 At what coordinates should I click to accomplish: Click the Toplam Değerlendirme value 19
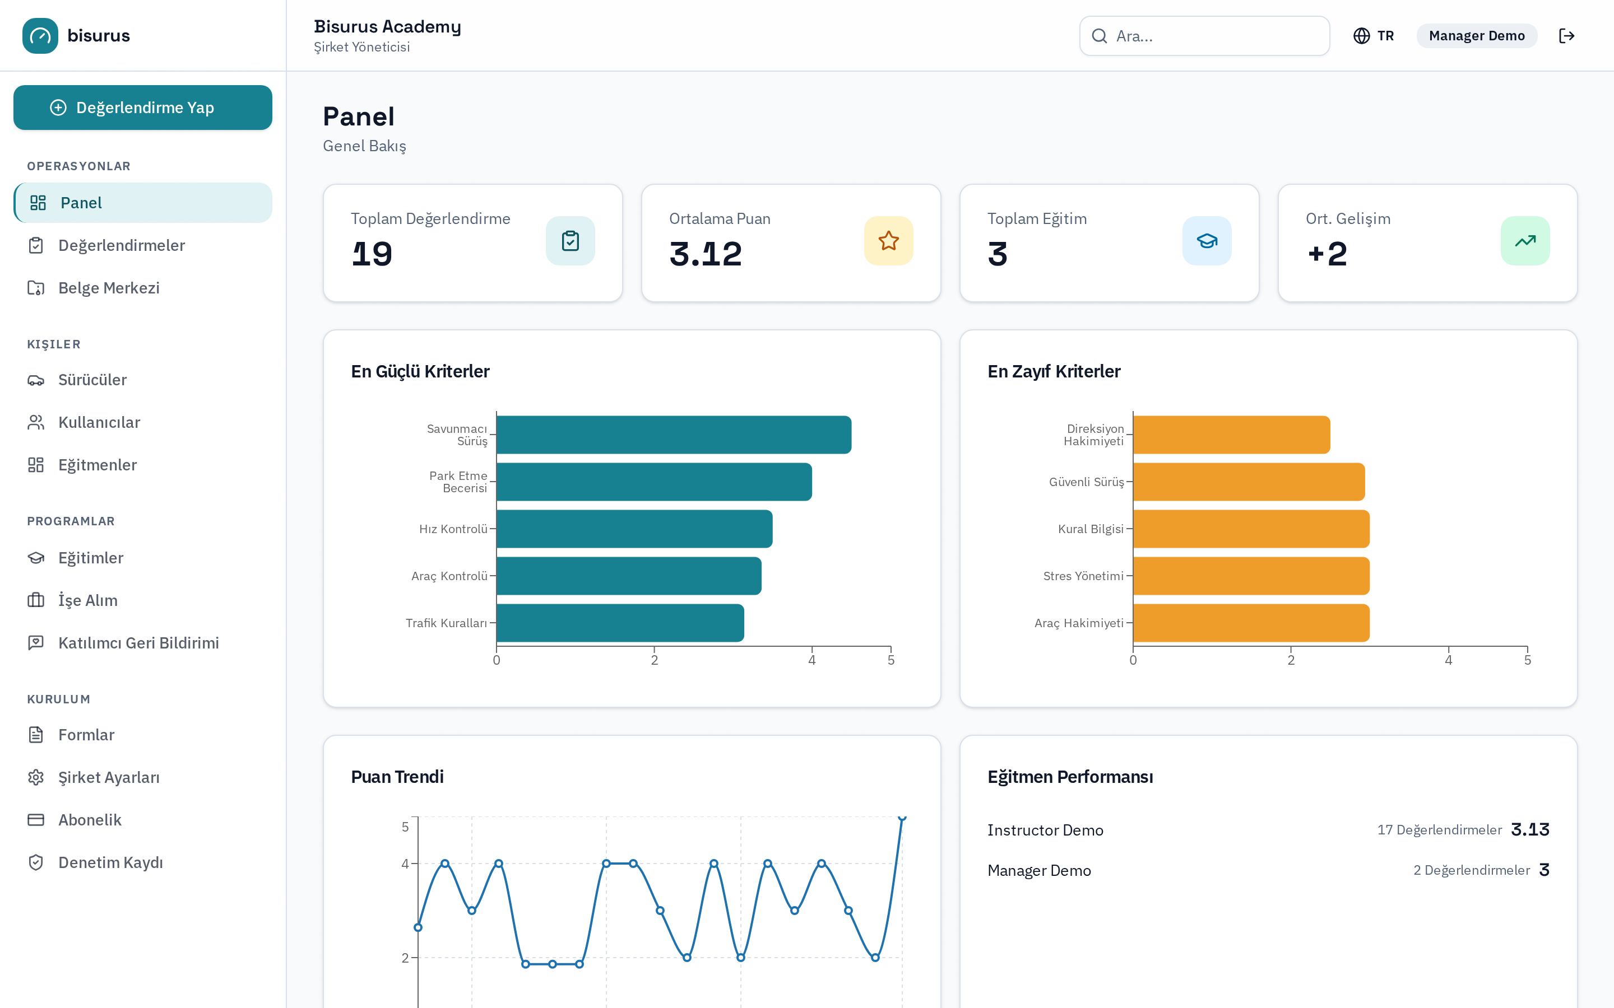coord(372,254)
